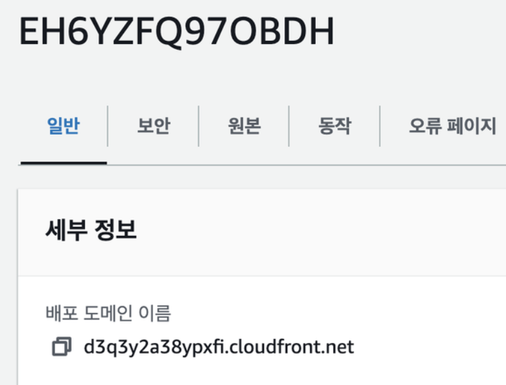Show the Behaviors (동작) tab
This screenshot has width=506, height=385.
[x=335, y=126]
